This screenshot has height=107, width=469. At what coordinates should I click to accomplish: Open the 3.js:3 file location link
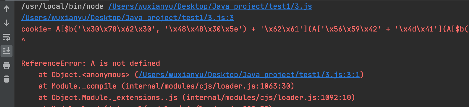(x=128, y=18)
